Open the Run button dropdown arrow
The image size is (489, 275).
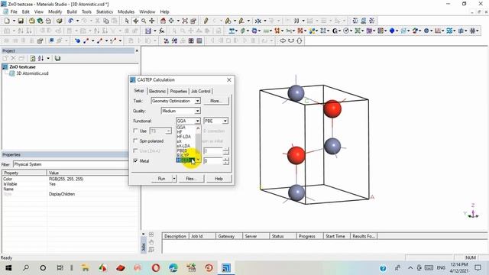click(174, 179)
